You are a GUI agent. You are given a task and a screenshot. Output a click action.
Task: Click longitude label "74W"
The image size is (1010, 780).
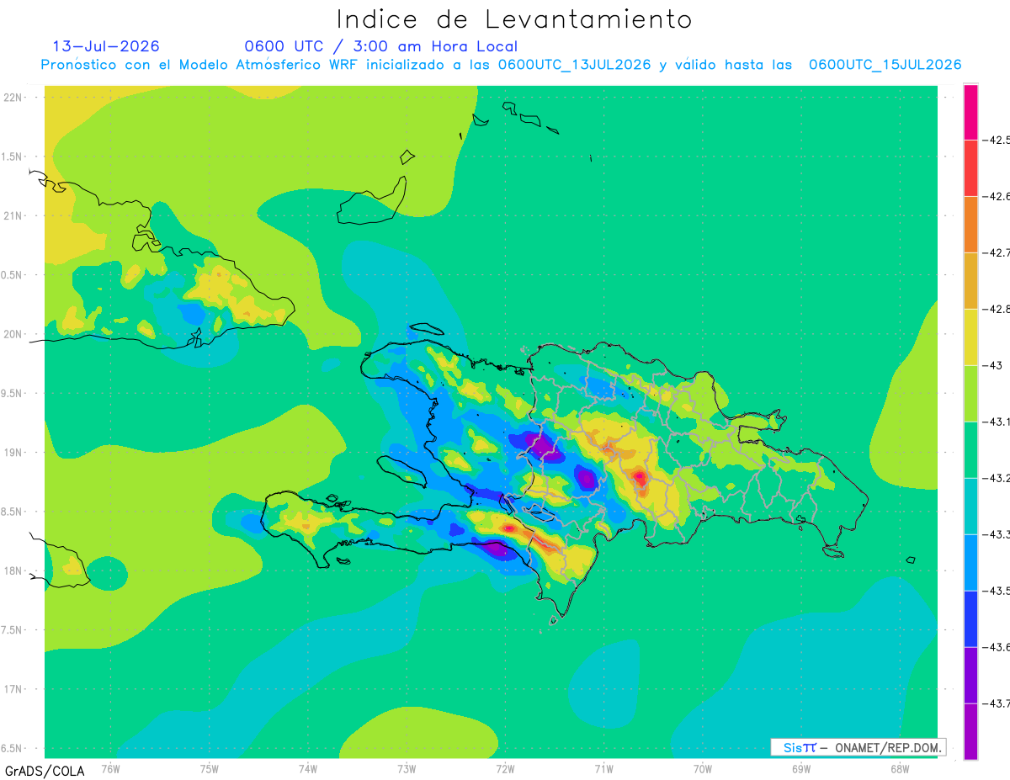click(307, 768)
